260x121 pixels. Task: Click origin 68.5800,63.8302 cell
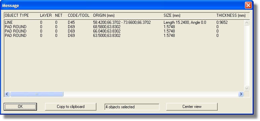(107, 27)
